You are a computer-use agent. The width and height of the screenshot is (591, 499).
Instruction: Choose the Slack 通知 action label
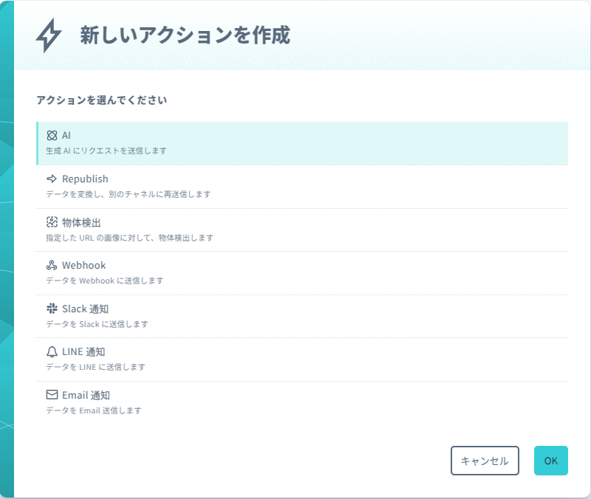pos(85,309)
